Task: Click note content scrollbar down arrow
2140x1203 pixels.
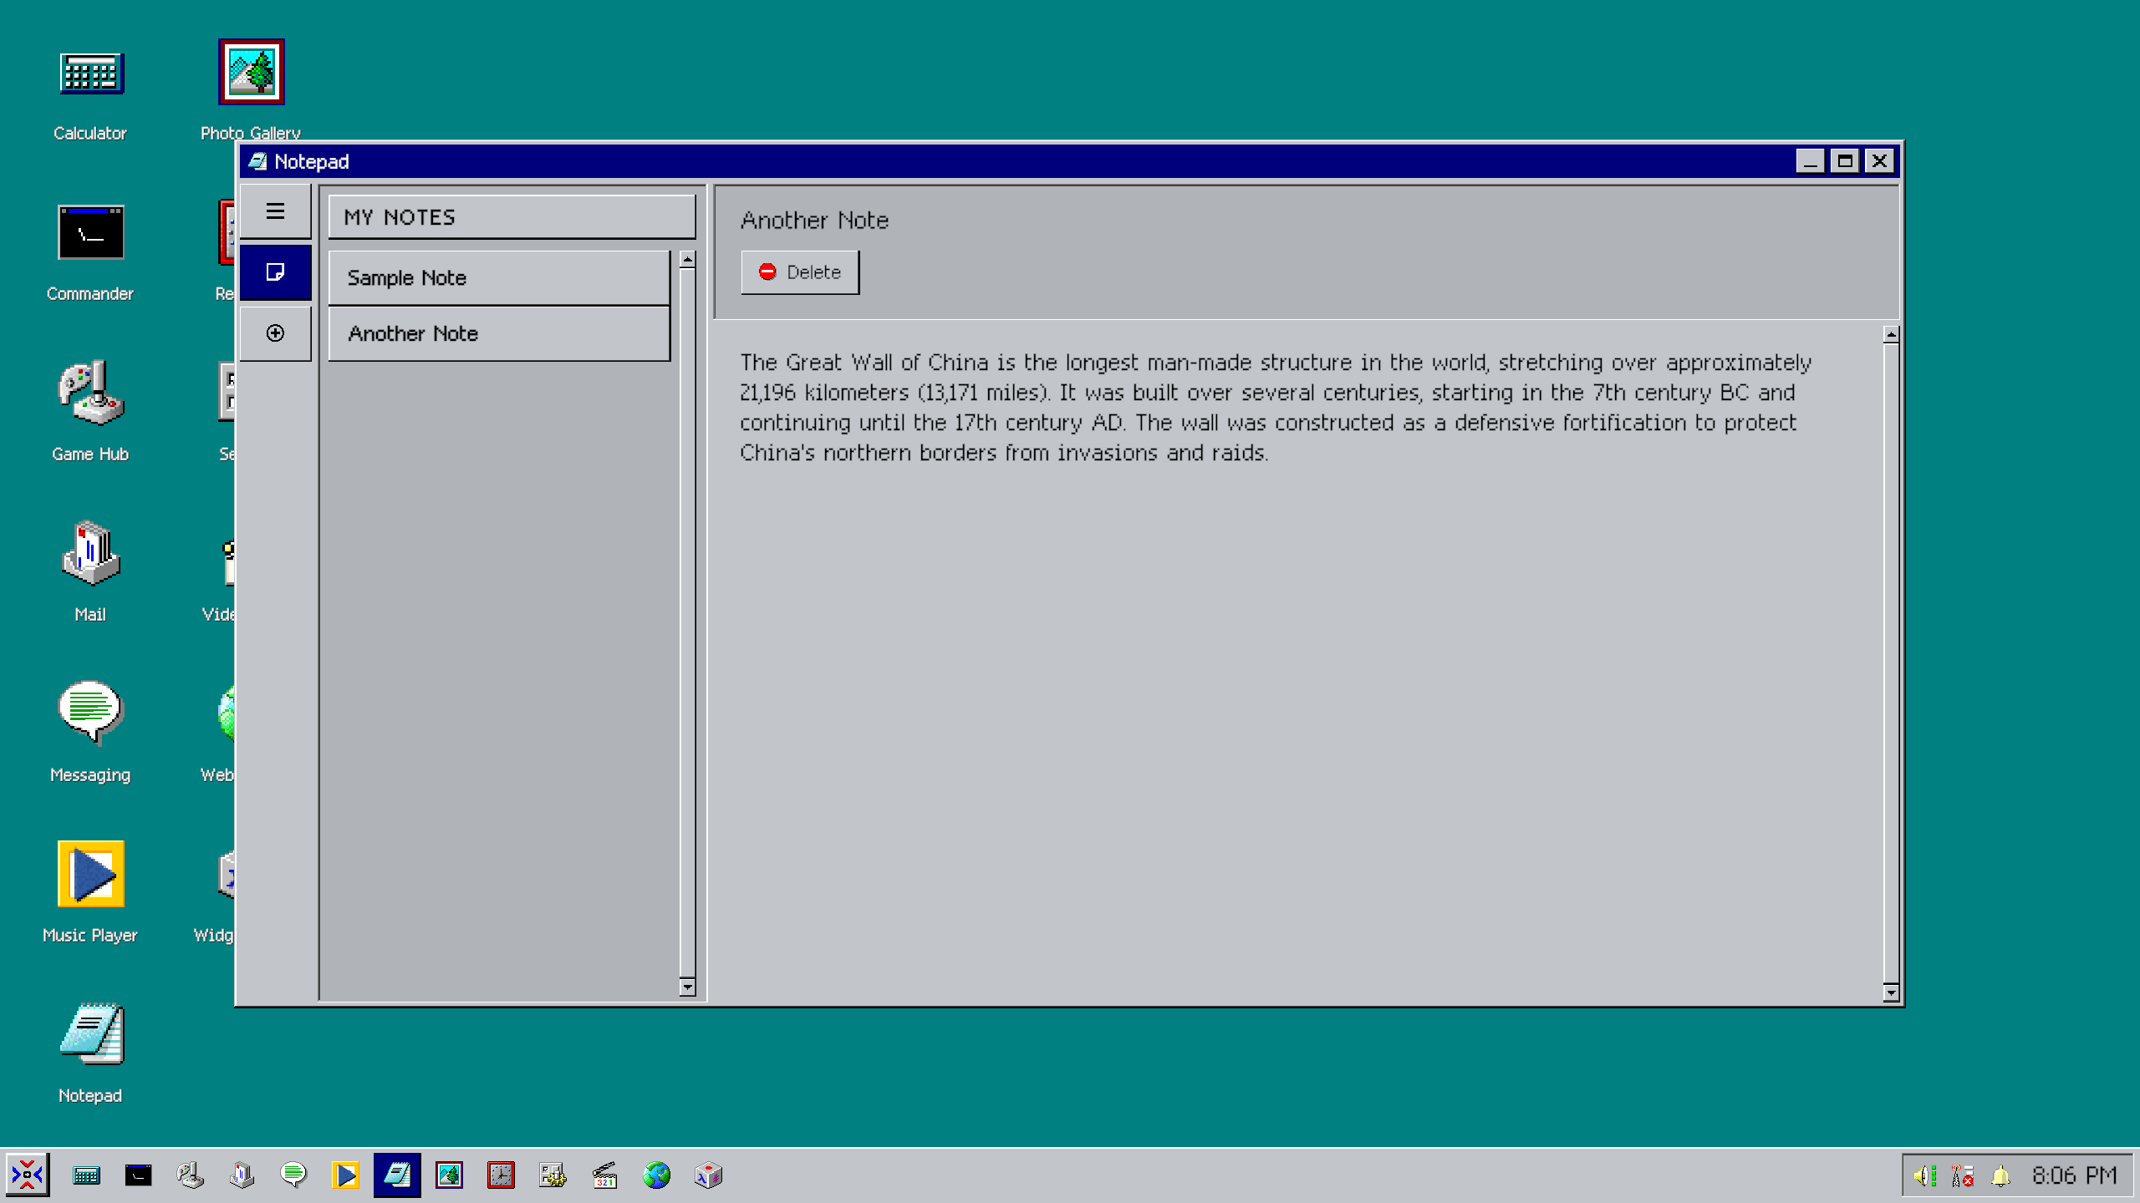Action: (1891, 992)
